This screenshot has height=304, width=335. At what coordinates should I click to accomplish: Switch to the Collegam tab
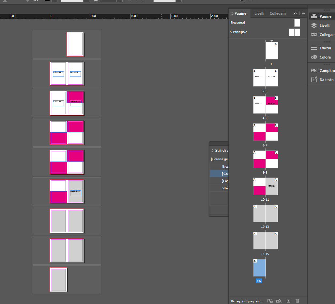277,13
